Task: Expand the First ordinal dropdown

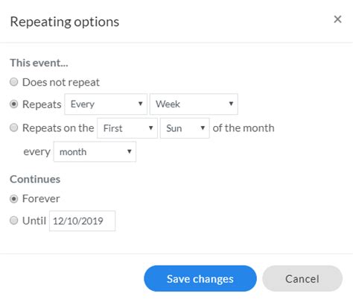Action: click(127, 128)
